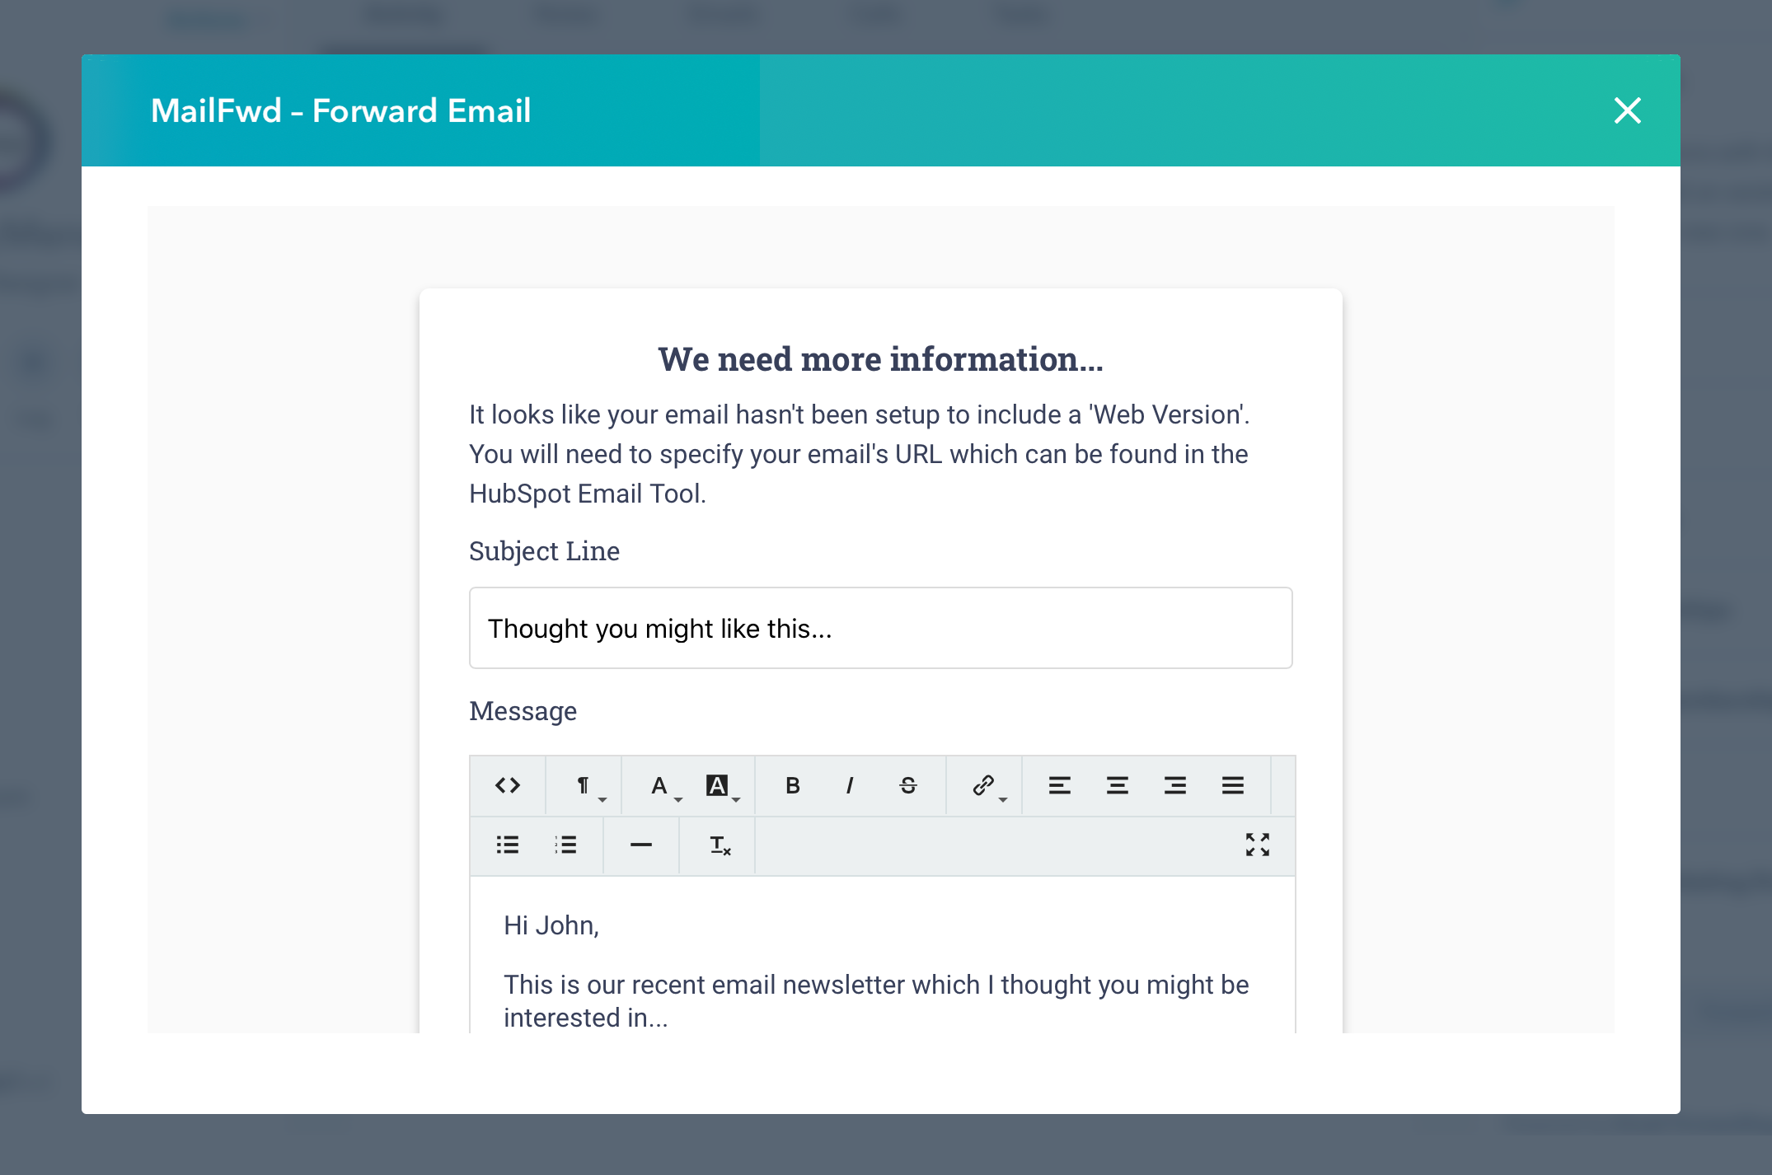The height and width of the screenshot is (1175, 1772).
Task: Click the 'Hi John,' greeting text
Action: pos(551,925)
